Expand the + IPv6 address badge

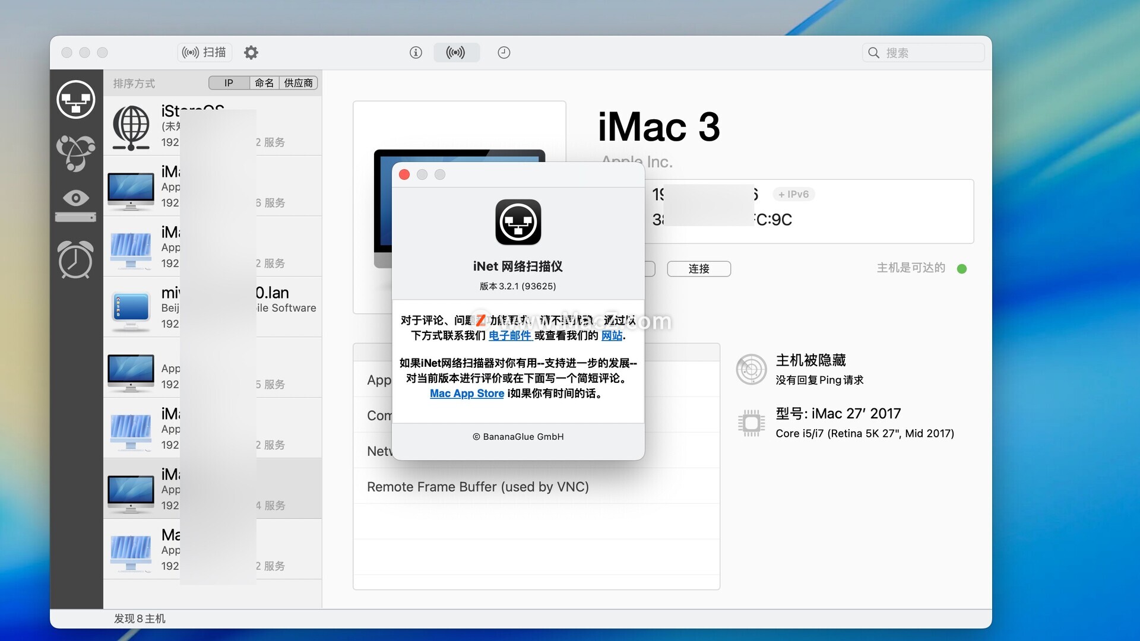pyautogui.click(x=793, y=195)
